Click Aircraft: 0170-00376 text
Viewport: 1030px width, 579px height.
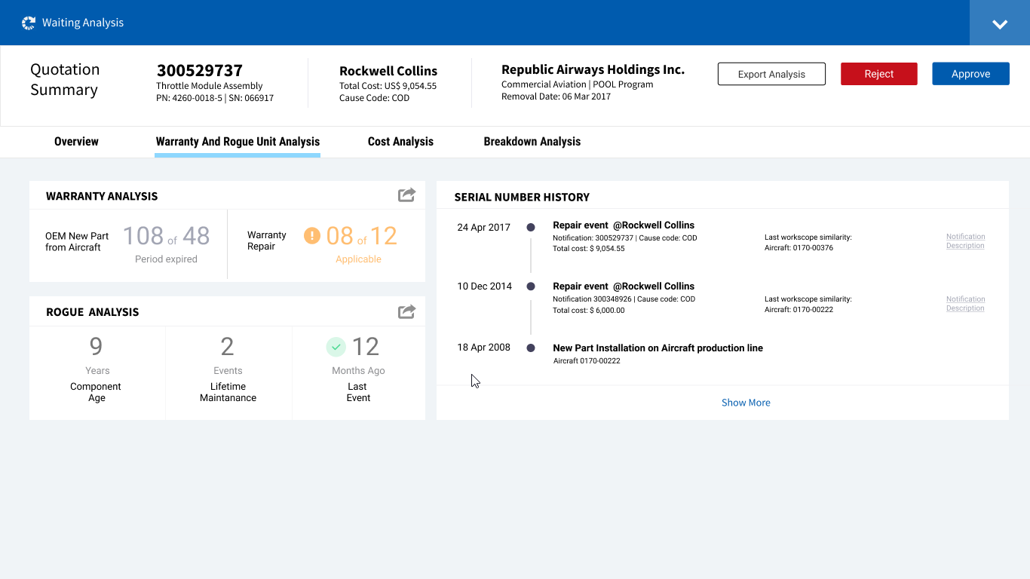pyautogui.click(x=799, y=248)
